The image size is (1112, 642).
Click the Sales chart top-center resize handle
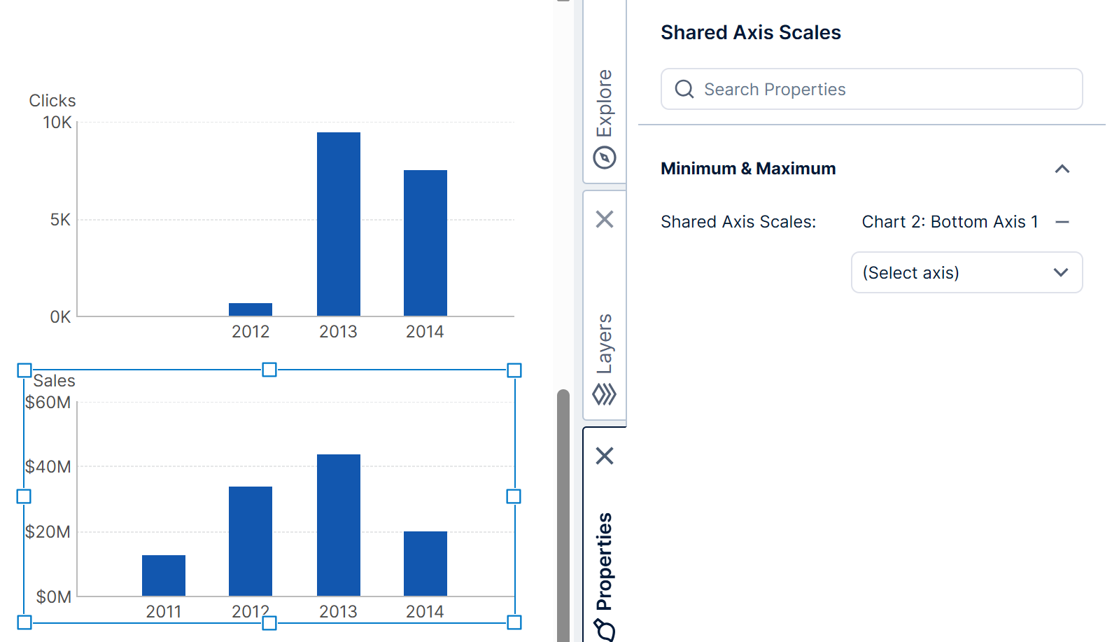tap(269, 370)
